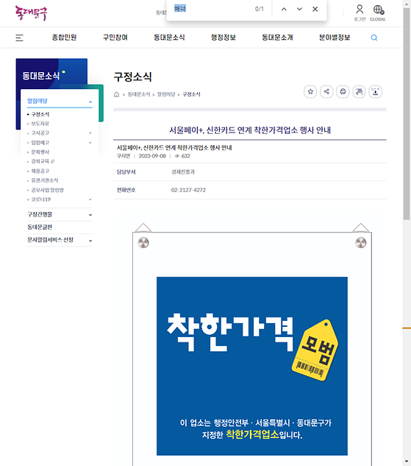The image size is (411, 466).
Task: Open the 구민참여 main menu
Action: pyautogui.click(x=115, y=38)
